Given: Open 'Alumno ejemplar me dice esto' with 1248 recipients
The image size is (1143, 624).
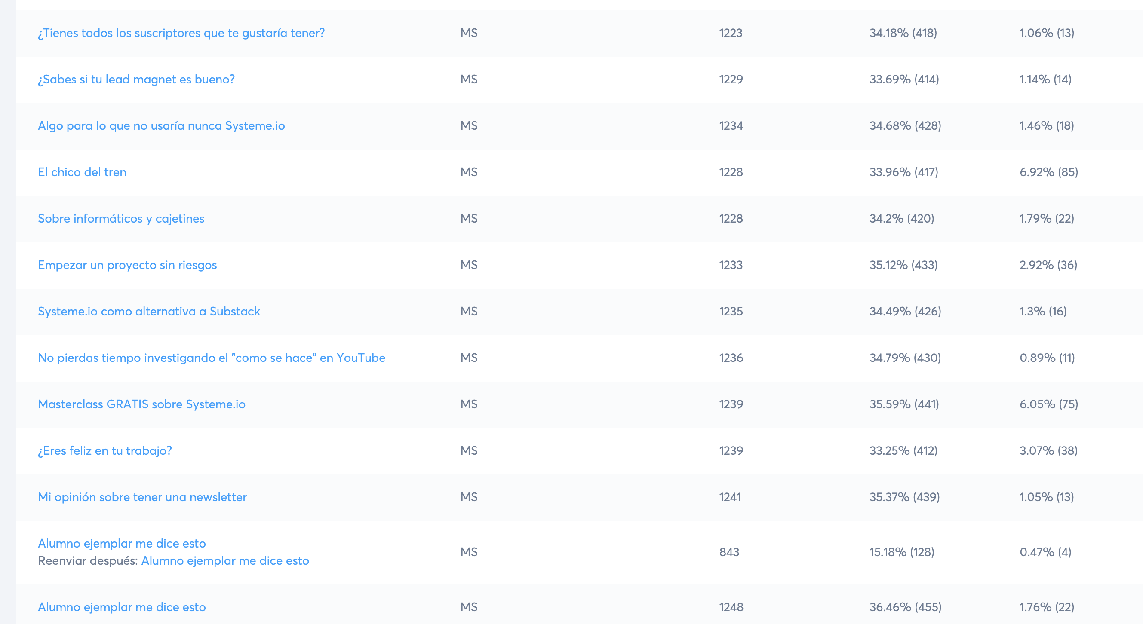Looking at the screenshot, I should click(x=122, y=607).
